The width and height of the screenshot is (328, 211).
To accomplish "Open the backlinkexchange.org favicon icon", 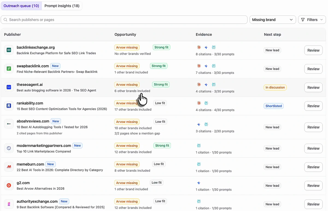I will (x=9, y=50).
